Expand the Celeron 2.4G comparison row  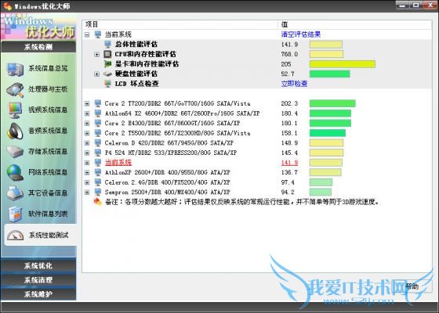pos(87,182)
